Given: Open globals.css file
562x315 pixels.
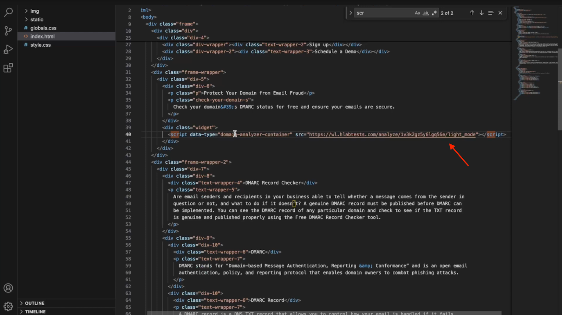Looking at the screenshot, I should [x=66, y=28].
